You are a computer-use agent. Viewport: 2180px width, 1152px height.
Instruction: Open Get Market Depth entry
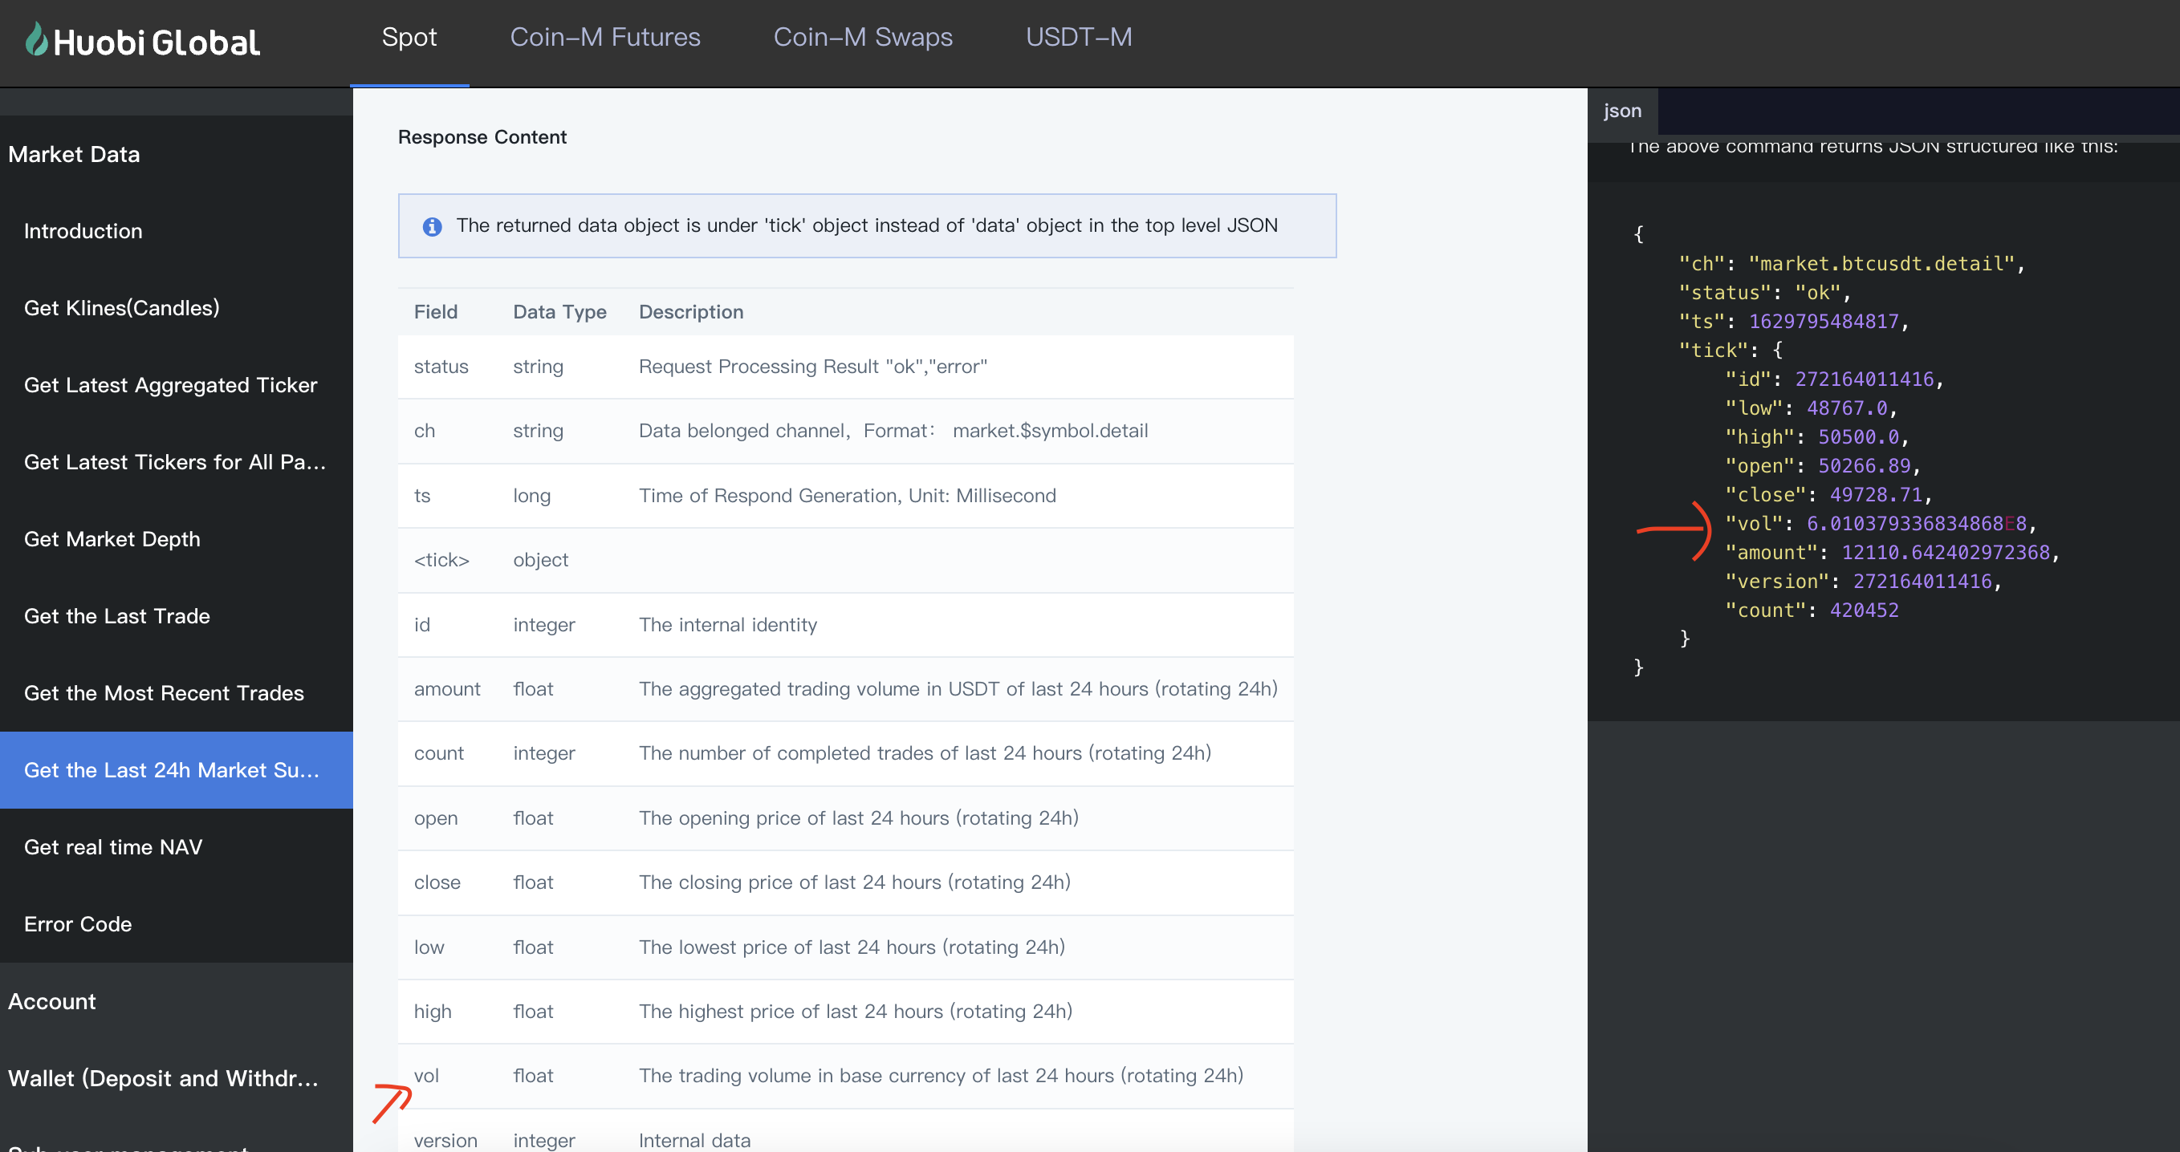pos(112,539)
